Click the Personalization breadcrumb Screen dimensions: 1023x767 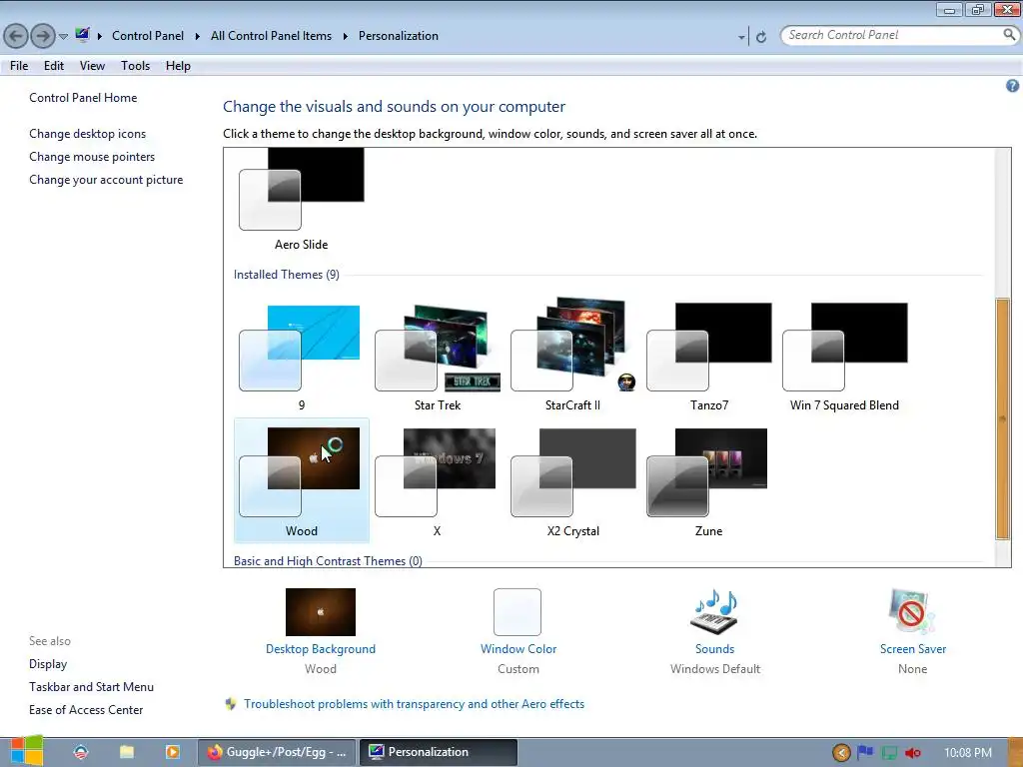pos(398,36)
